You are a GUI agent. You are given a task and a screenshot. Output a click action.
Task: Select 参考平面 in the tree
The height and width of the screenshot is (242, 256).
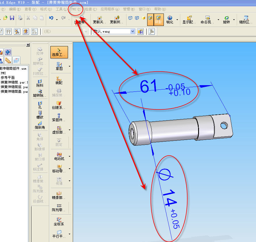[x=8, y=78]
